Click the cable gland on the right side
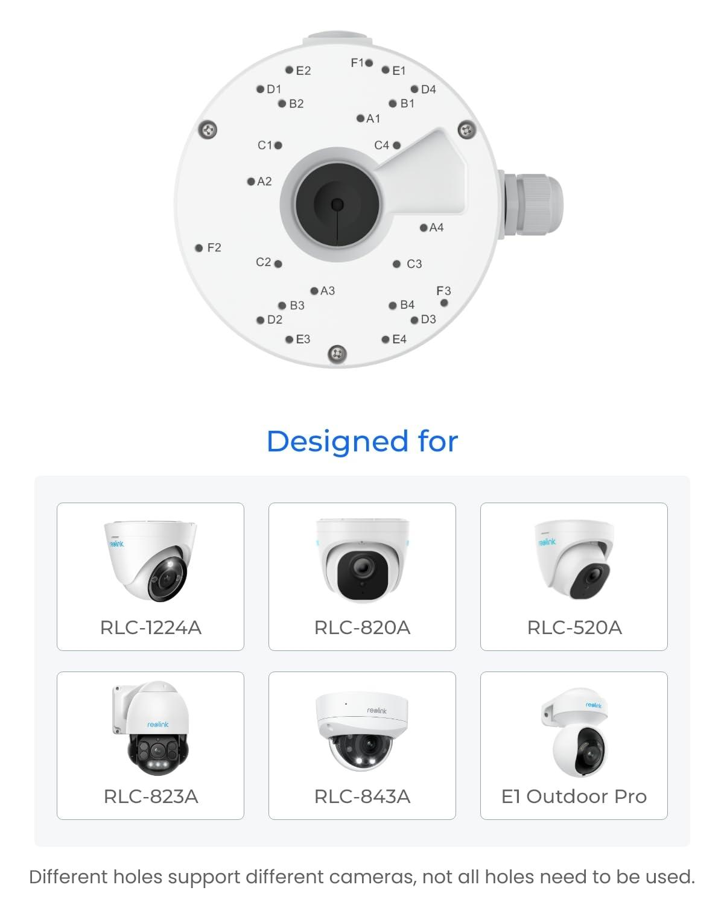 530,205
